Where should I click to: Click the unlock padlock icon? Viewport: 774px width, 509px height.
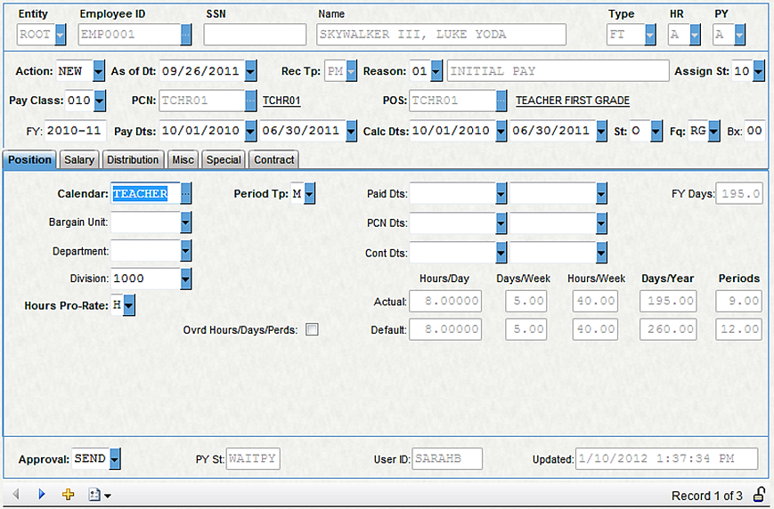click(x=760, y=494)
